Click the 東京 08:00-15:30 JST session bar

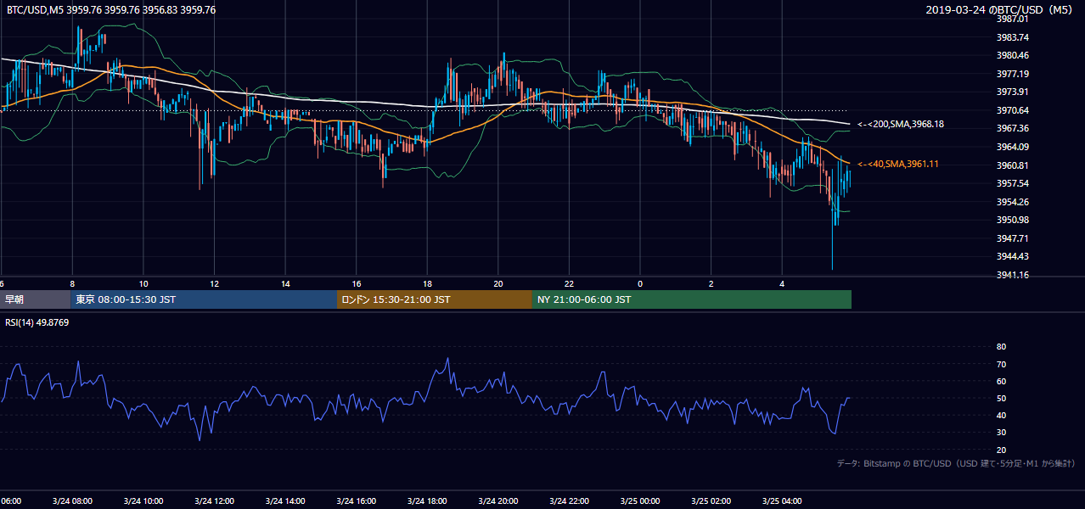[204, 299]
